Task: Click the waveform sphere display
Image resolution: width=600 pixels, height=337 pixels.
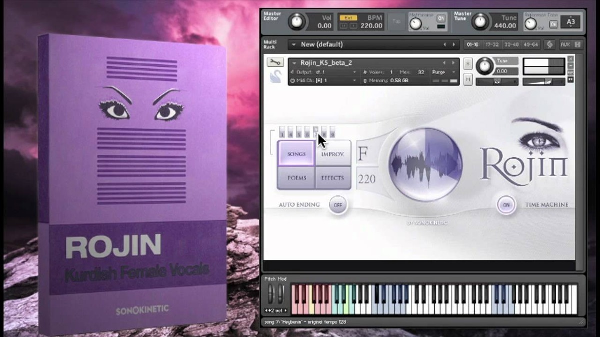Action: (x=425, y=164)
